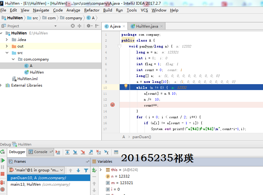Click panDuan() in editor breadcrumb
Screen dimensions: 263x195
[141, 137]
